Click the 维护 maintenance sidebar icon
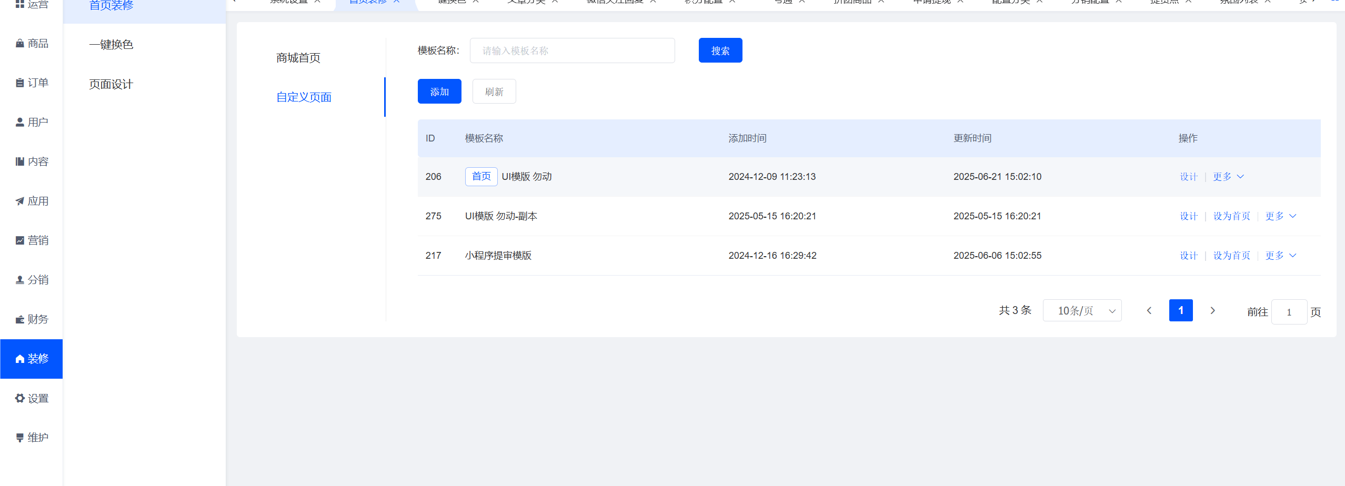The height and width of the screenshot is (486, 1345). (x=20, y=438)
